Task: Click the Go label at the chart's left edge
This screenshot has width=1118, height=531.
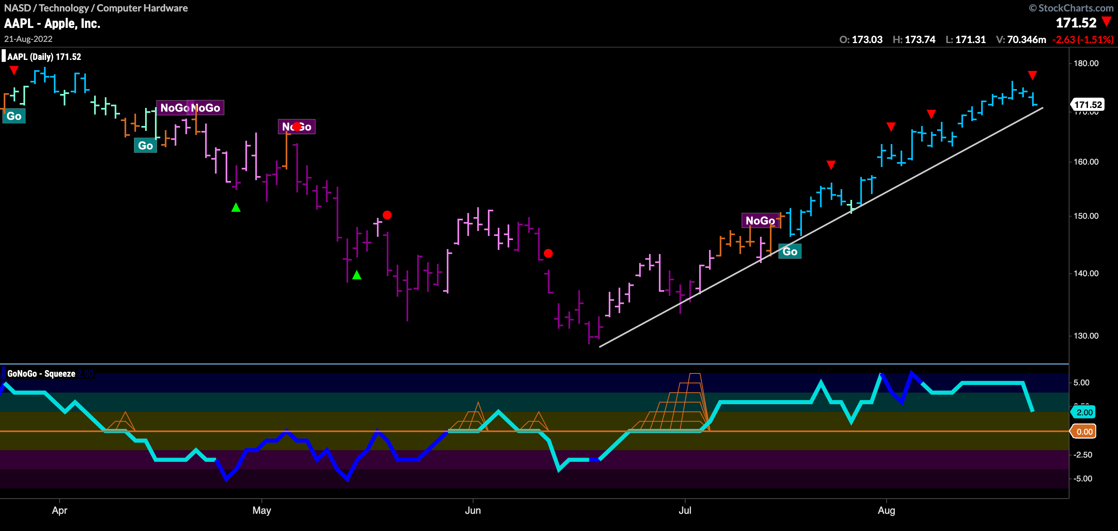Action: 14,116
